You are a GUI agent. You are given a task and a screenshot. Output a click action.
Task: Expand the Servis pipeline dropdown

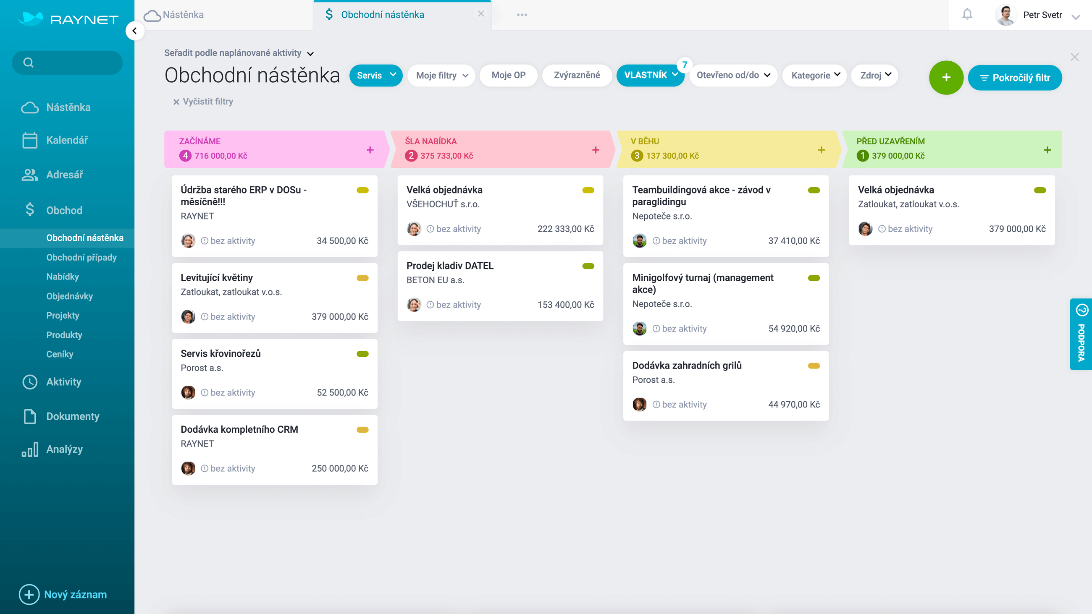[x=375, y=76]
